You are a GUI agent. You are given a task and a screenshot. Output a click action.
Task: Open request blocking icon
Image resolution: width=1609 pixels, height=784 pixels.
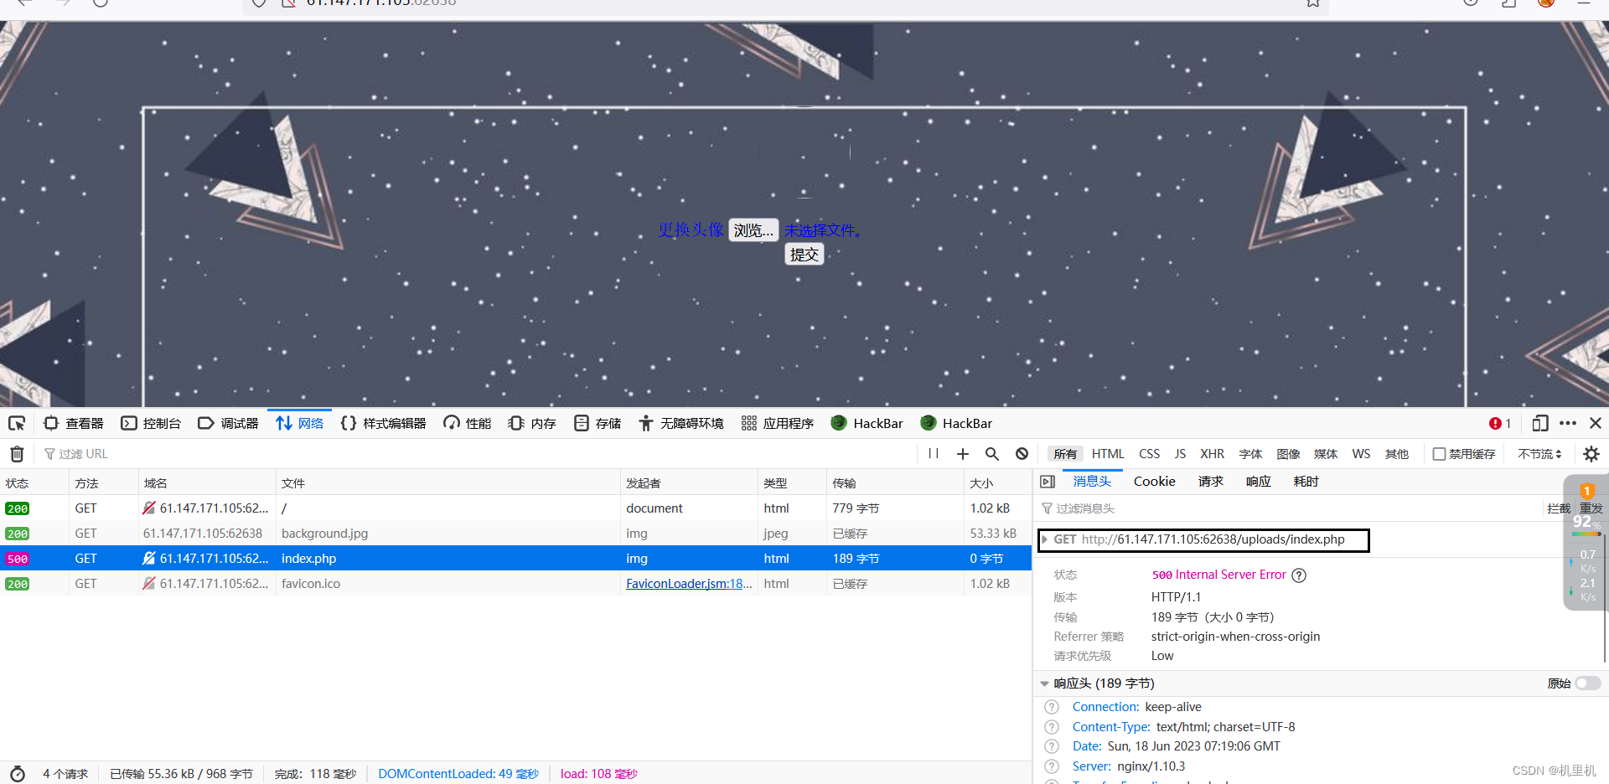[x=1022, y=454]
